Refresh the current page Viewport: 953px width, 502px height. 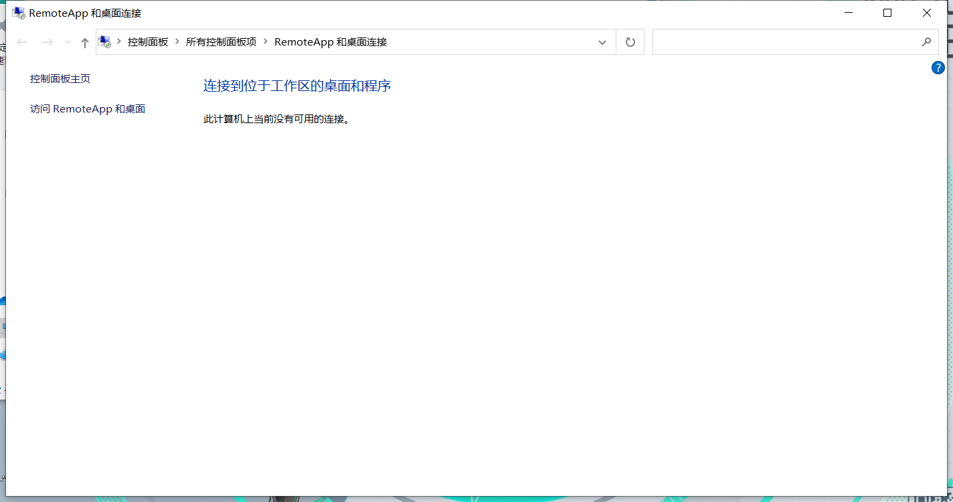630,42
